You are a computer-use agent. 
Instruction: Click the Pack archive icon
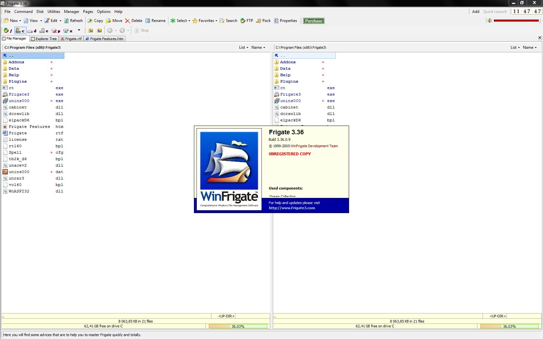(259, 21)
